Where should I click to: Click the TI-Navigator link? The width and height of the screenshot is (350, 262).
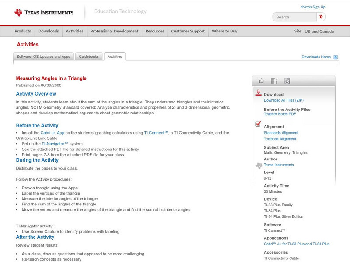[x=55, y=144]
